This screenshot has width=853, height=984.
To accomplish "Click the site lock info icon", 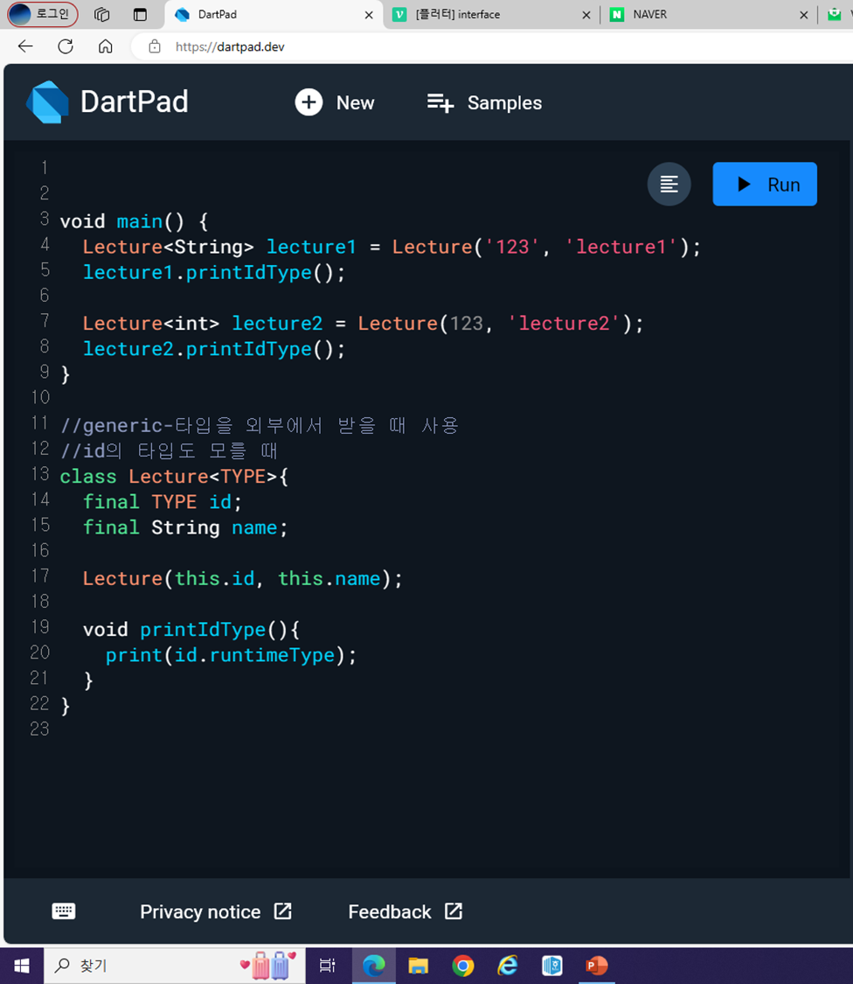I will pos(155,46).
